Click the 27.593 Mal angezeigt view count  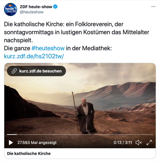coord(37,143)
